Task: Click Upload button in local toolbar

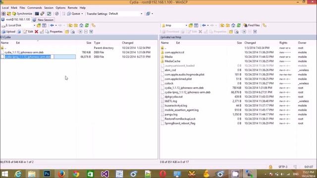Action: (8, 32)
